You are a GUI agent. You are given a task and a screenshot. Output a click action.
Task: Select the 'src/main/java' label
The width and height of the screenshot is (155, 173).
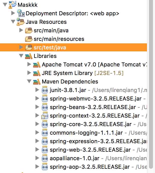[x=51, y=30]
